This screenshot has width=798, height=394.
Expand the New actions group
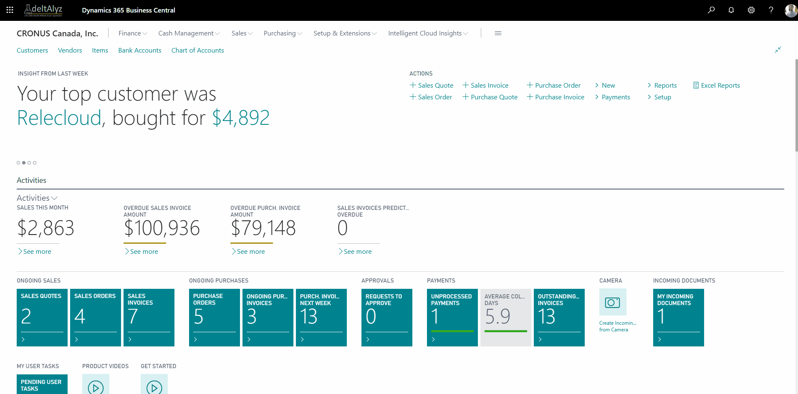pyautogui.click(x=605, y=85)
